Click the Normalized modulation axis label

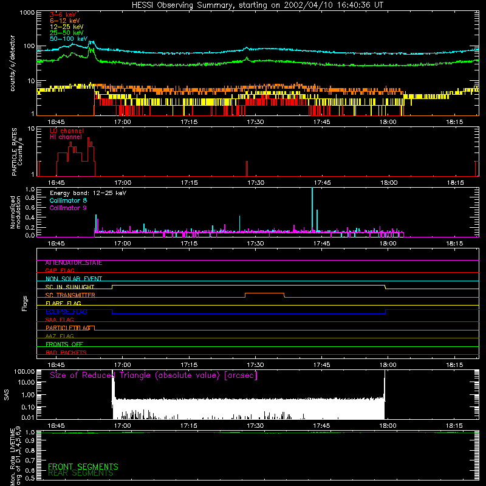(x=16, y=212)
